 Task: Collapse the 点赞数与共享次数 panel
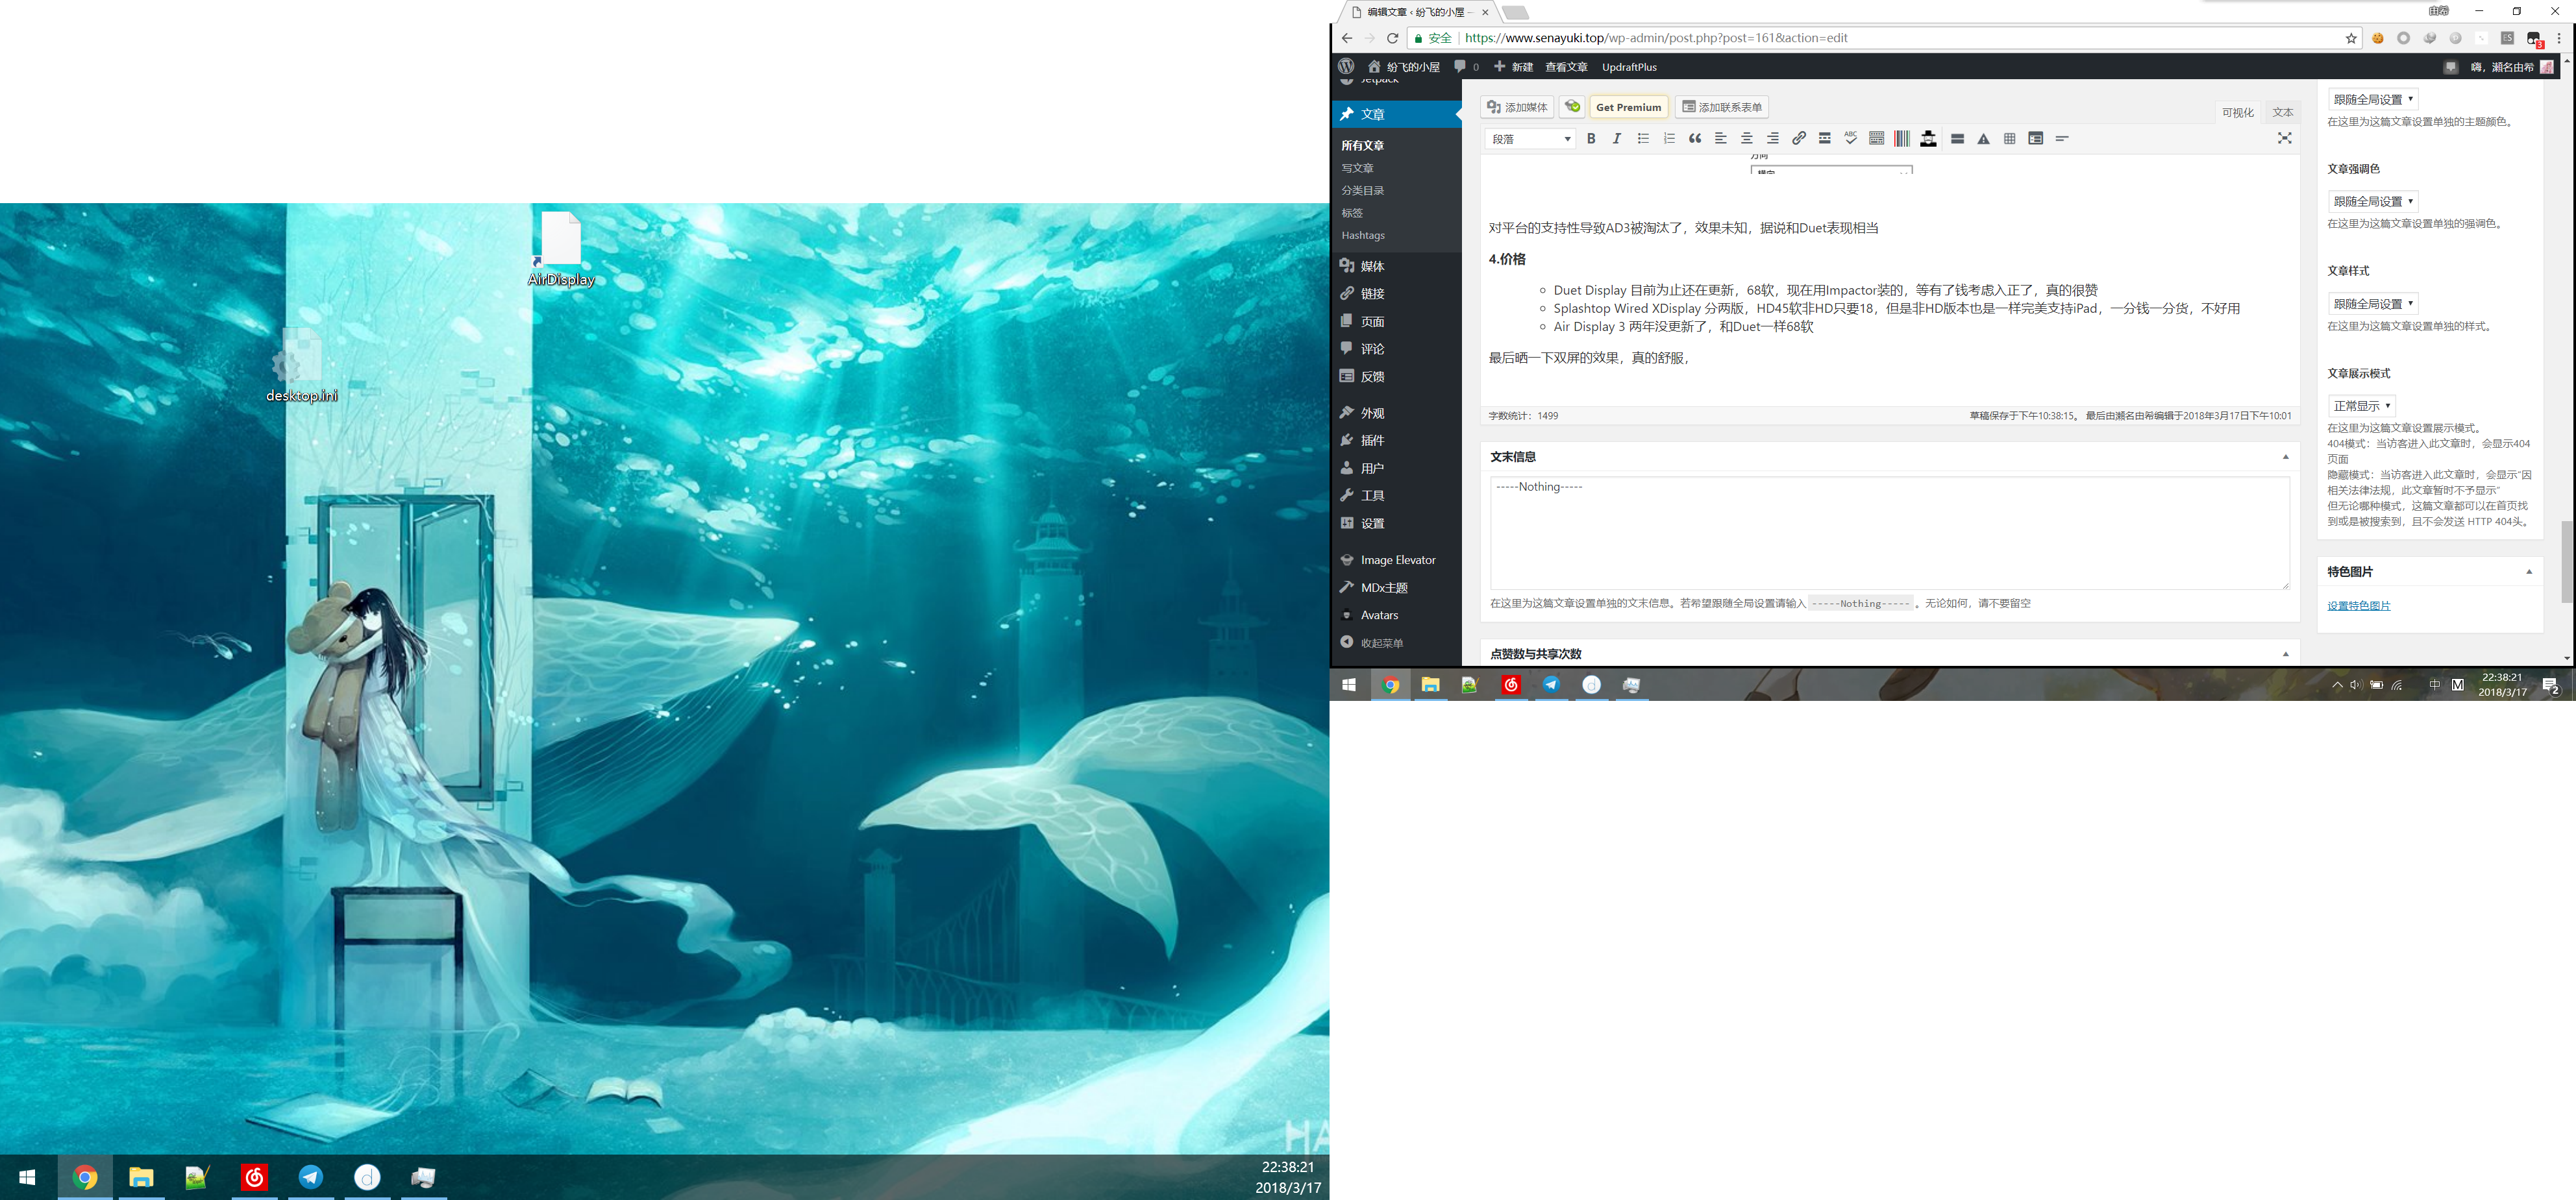point(2285,654)
